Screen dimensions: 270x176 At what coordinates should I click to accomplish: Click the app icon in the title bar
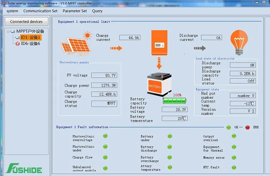pyautogui.click(x=5, y=3)
